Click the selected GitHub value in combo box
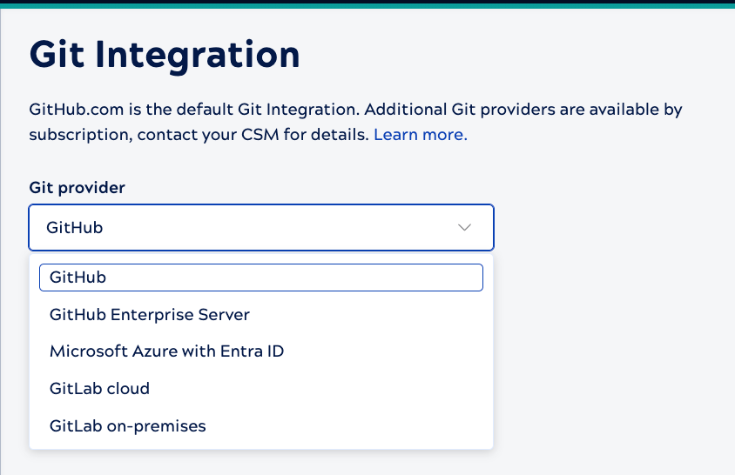 [75, 228]
